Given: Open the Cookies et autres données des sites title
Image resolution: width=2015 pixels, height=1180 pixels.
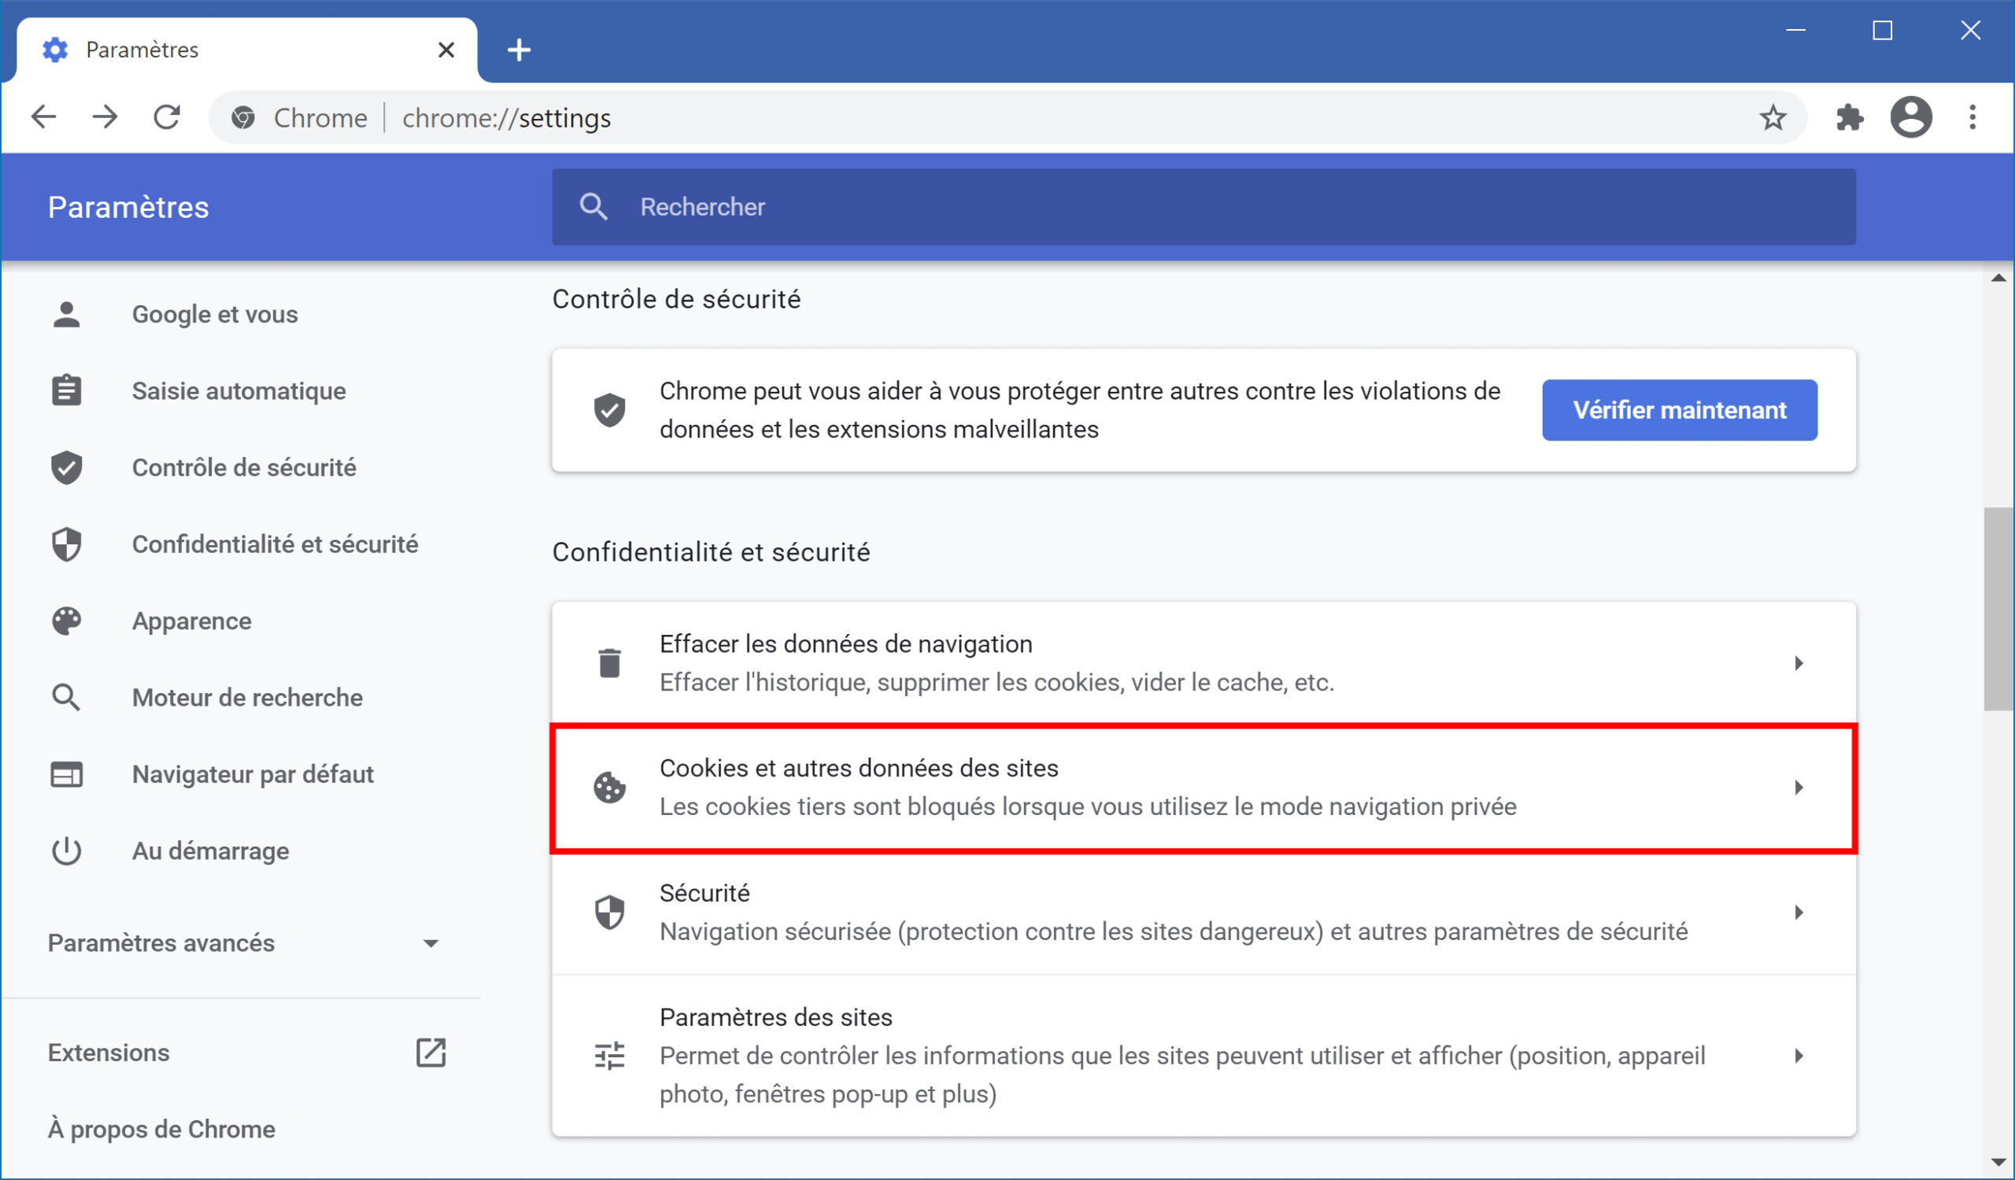Looking at the screenshot, I should [x=859, y=768].
